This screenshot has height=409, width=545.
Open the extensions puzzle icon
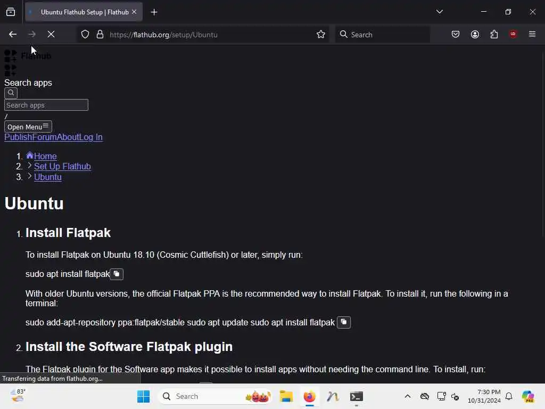click(494, 35)
